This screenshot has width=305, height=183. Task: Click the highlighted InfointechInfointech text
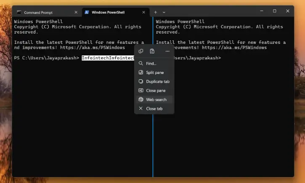107,58
